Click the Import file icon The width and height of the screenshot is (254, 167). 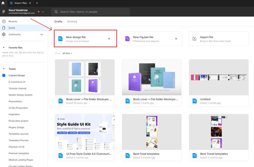[x=194, y=38]
